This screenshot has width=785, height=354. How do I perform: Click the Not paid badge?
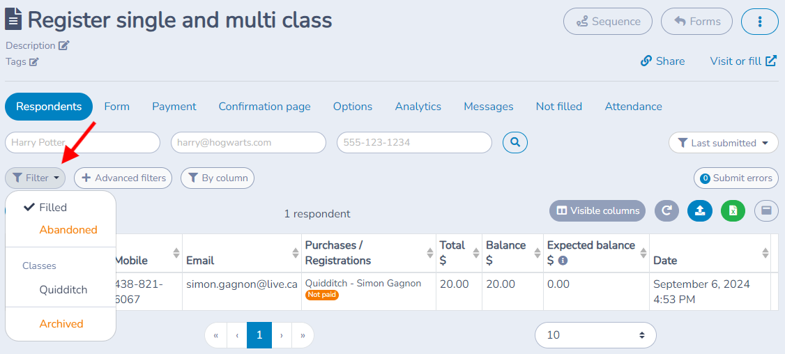tap(322, 295)
